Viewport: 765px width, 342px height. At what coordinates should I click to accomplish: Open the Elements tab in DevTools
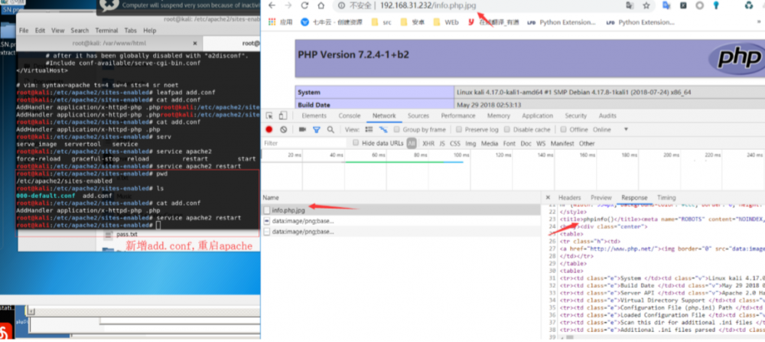pos(314,116)
